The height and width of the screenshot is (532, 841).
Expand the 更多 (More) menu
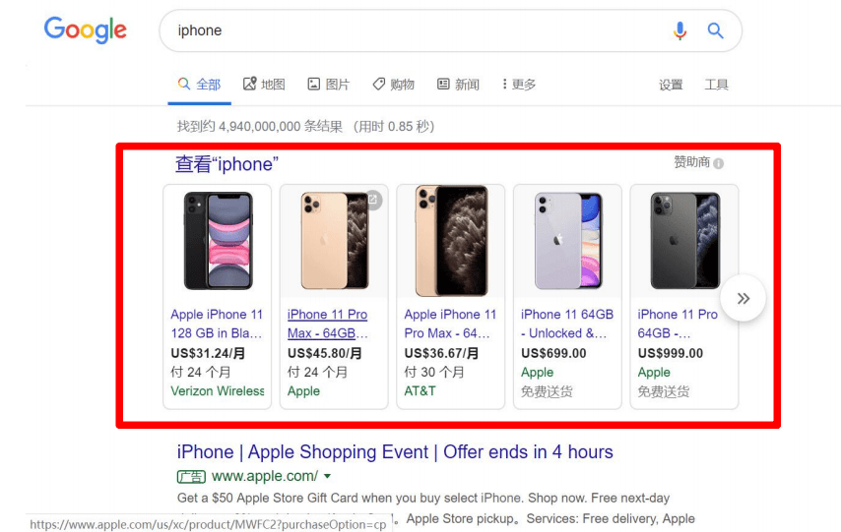(x=519, y=85)
